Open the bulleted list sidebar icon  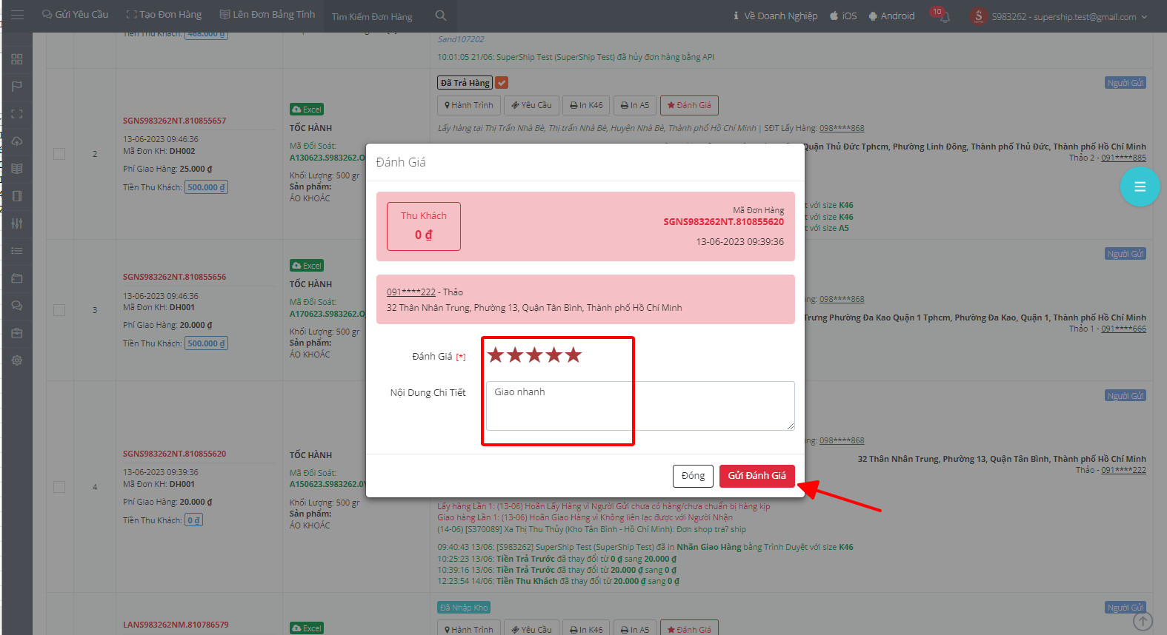[17, 251]
